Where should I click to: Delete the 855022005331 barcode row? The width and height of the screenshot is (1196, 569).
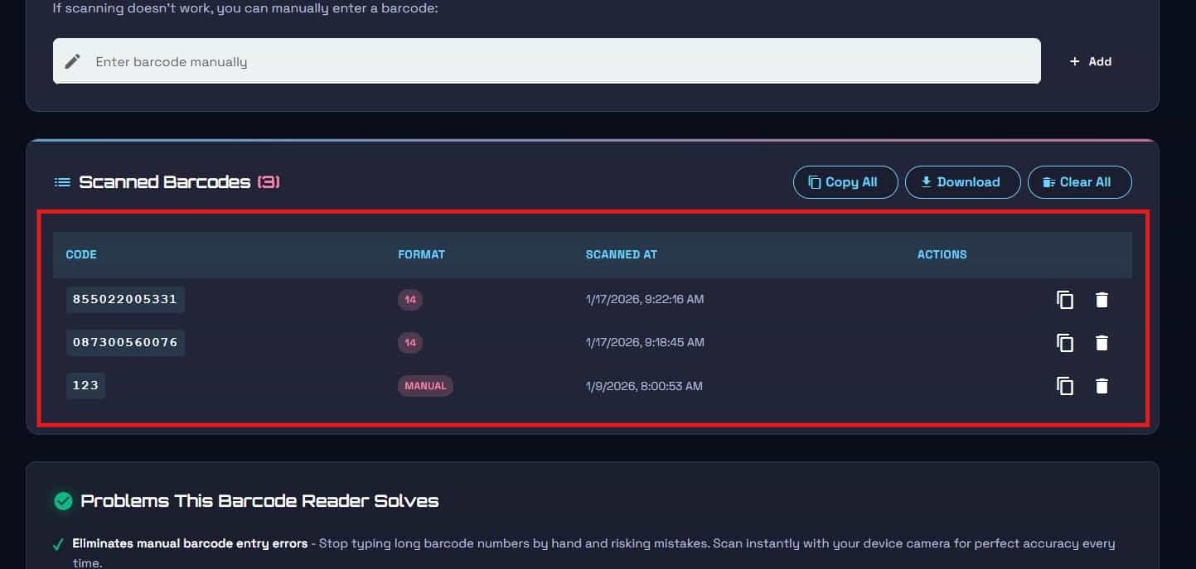[x=1102, y=300]
